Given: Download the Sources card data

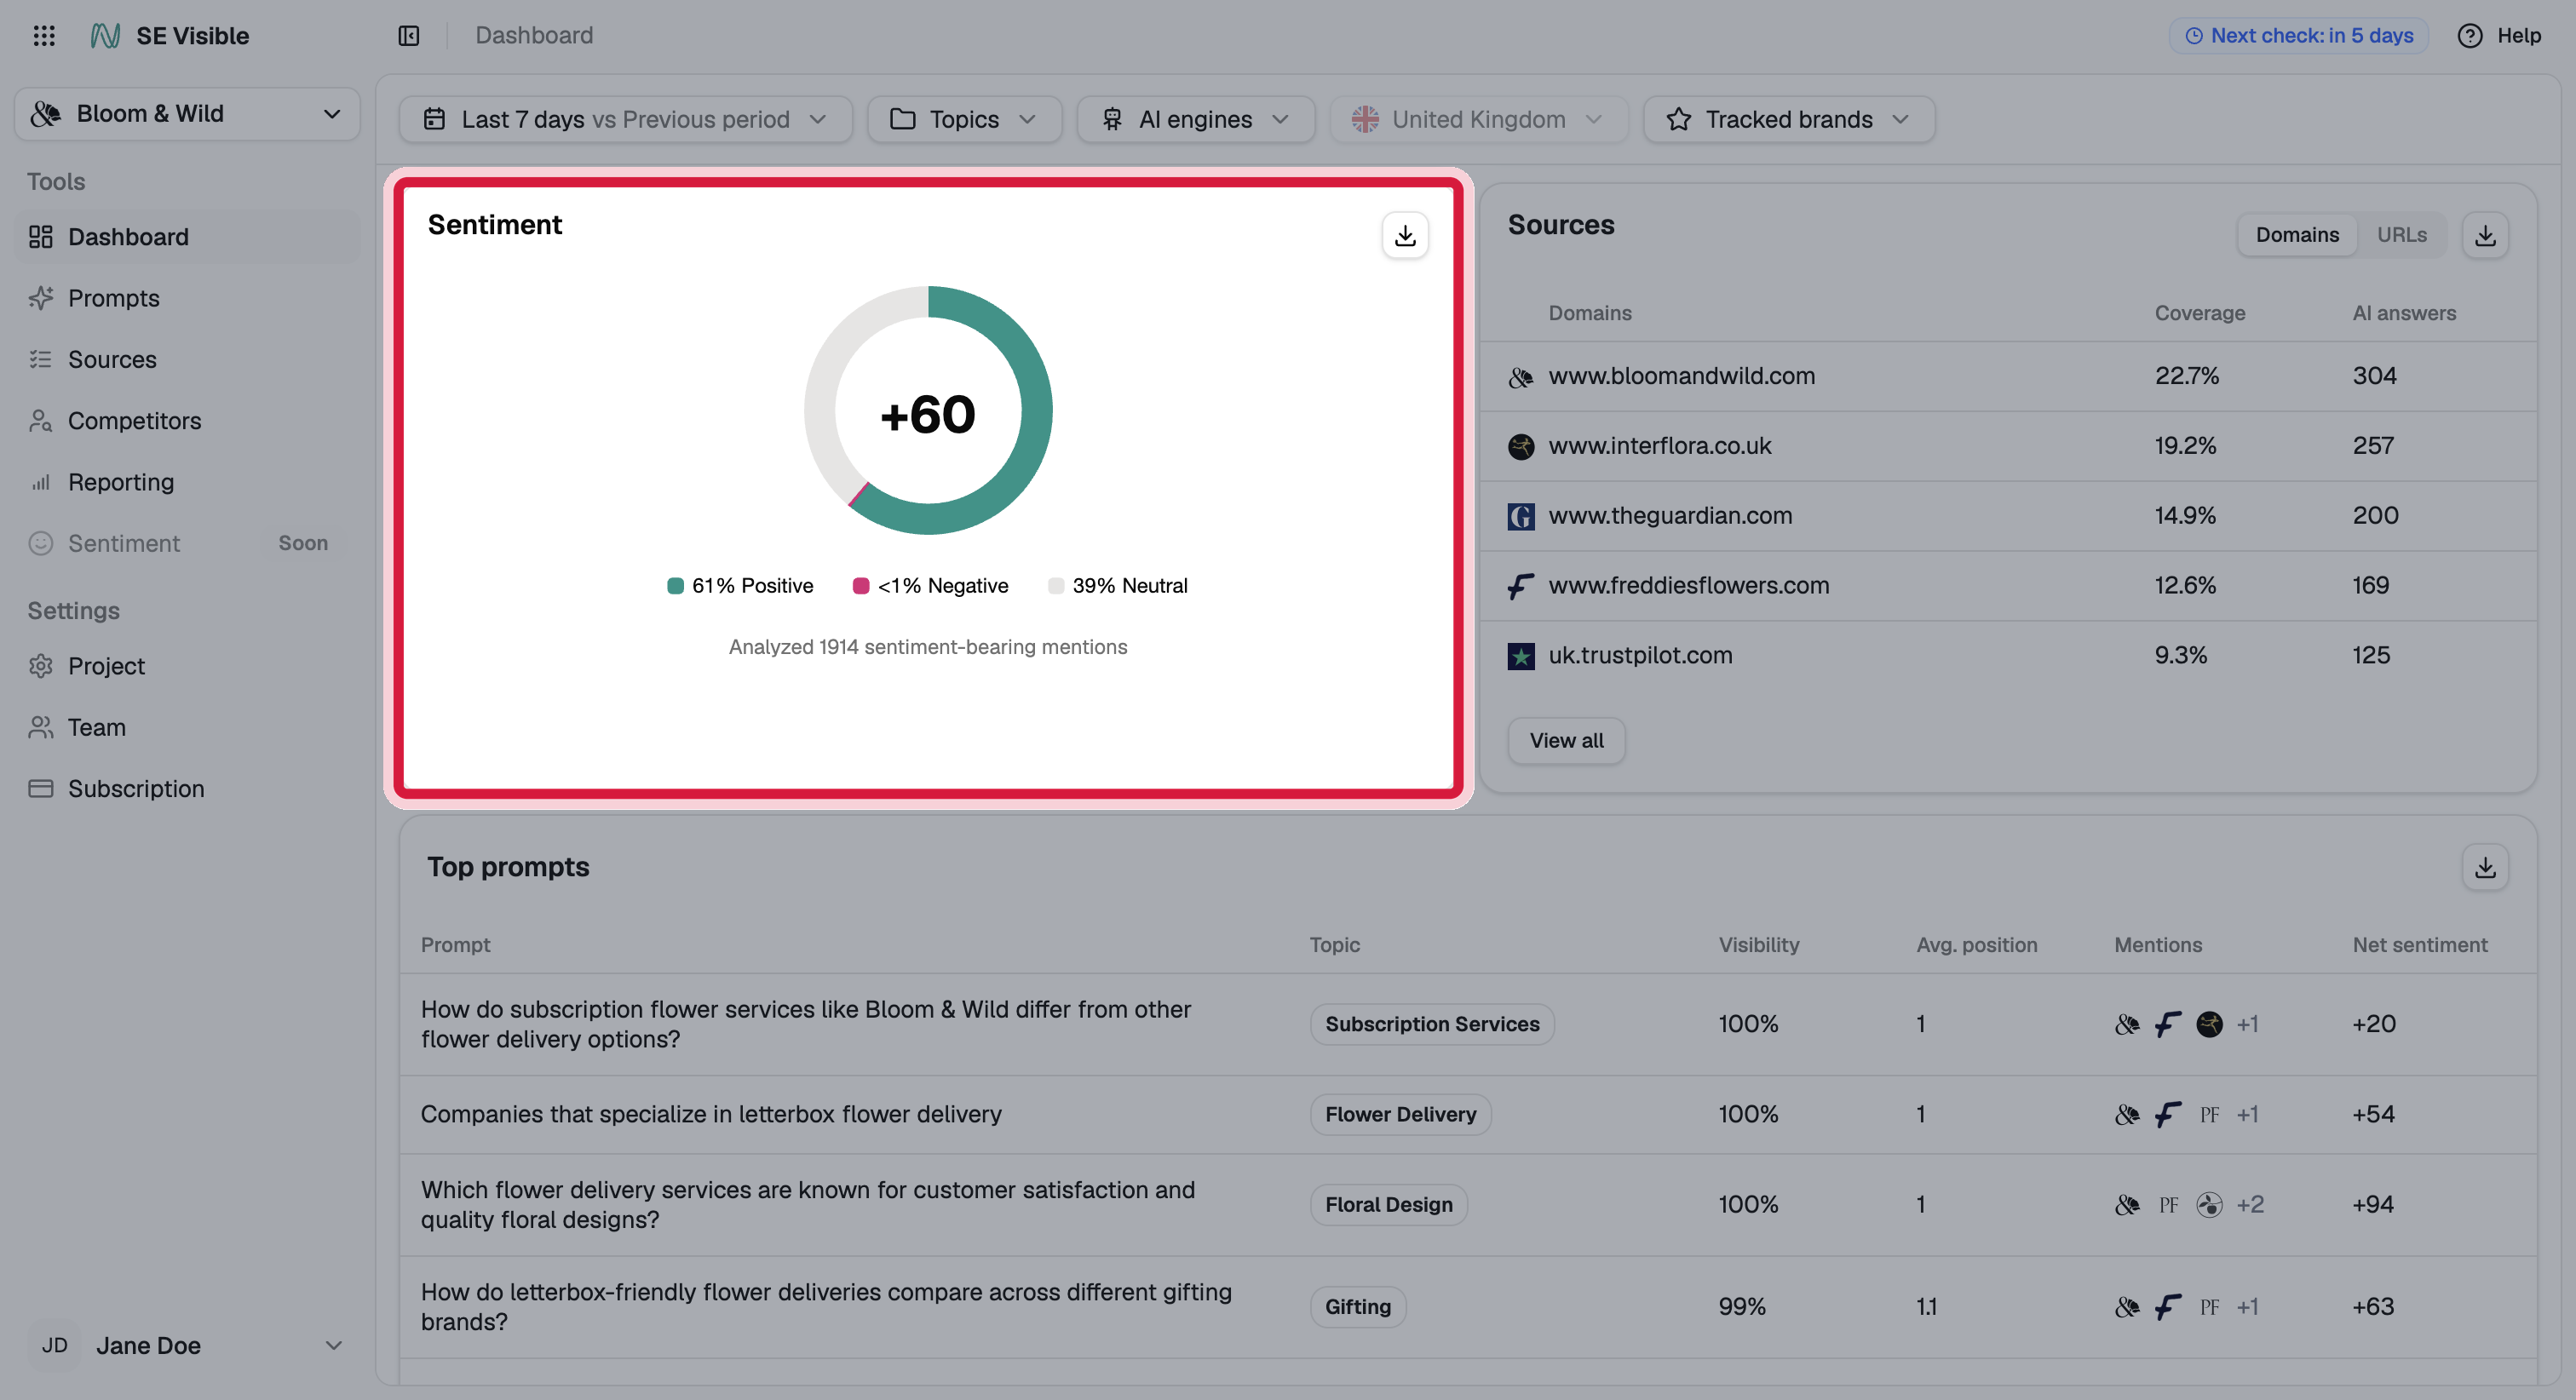Looking at the screenshot, I should (x=2485, y=235).
